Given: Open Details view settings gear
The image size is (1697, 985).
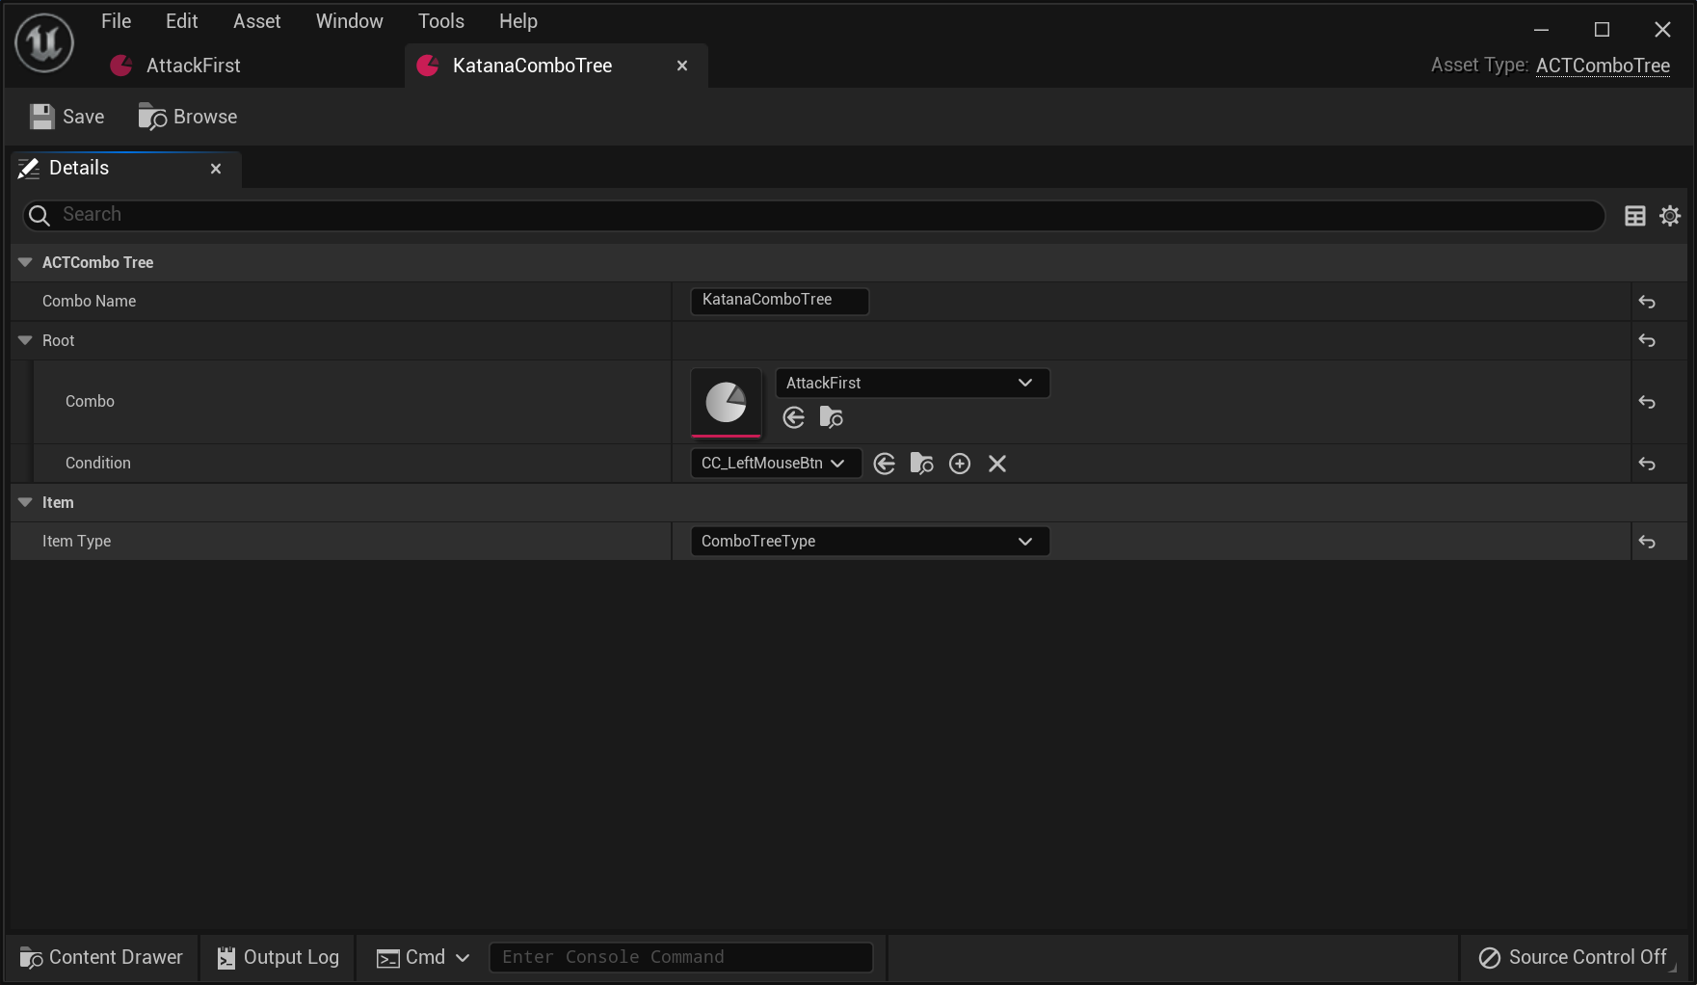Looking at the screenshot, I should [1670, 216].
